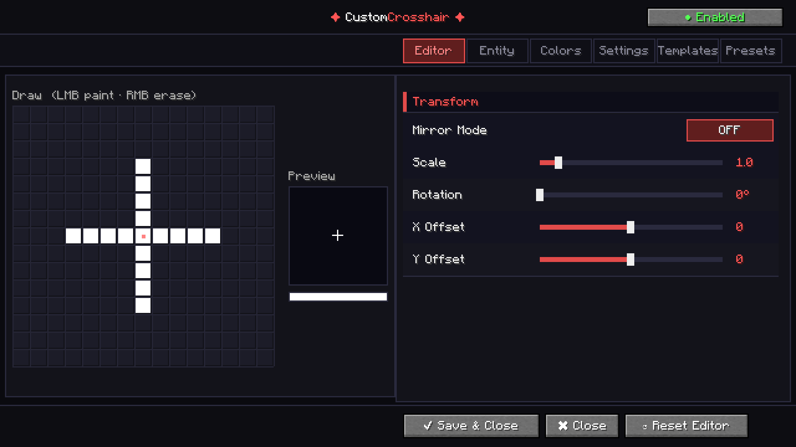Viewport: 796px width, 447px height.
Task: Reset the editor with Reset Editor
Action: click(x=686, y=426)
